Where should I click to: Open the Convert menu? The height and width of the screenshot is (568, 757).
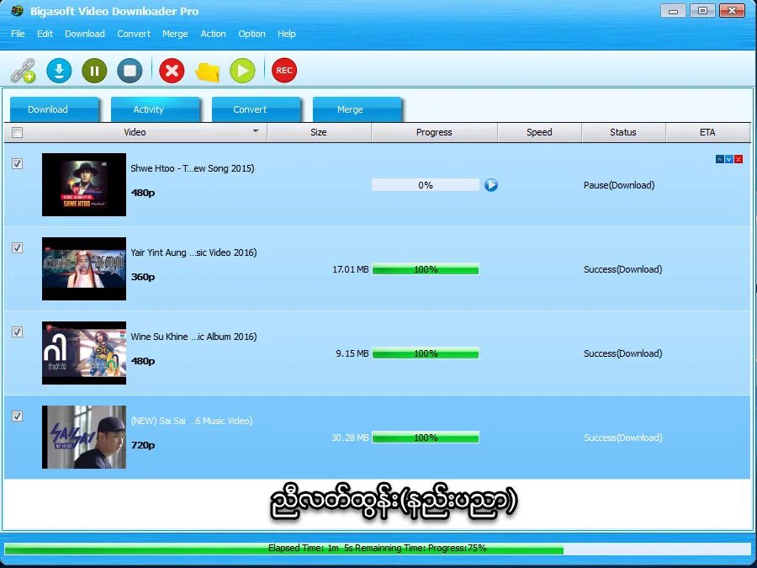pos(134,34)
